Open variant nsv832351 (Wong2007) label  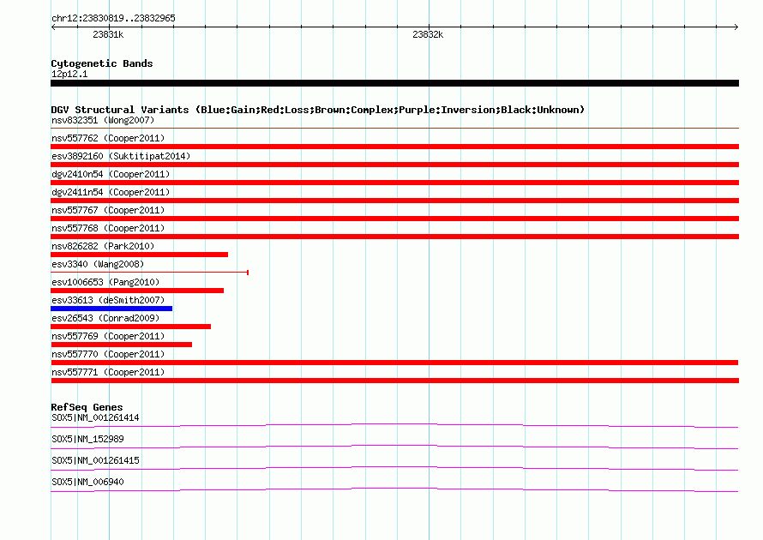tap(103, 120)
